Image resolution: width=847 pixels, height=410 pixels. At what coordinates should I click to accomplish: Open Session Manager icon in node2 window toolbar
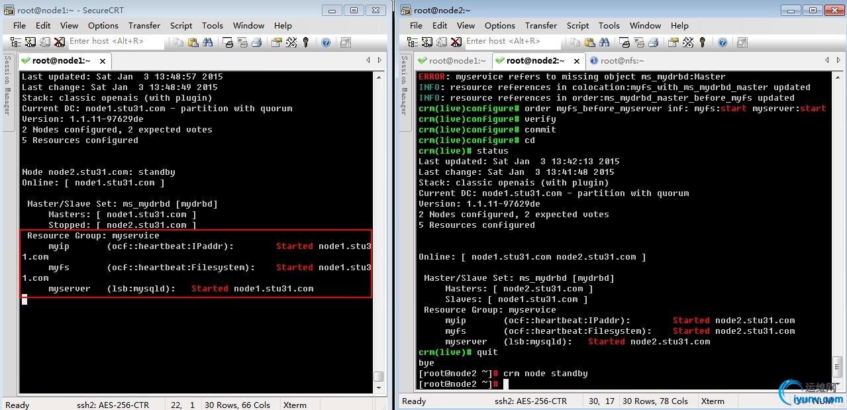coord(413,42)
